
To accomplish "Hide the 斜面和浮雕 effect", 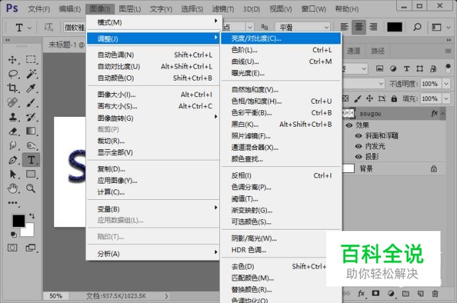I will click(x=359, y=136).
